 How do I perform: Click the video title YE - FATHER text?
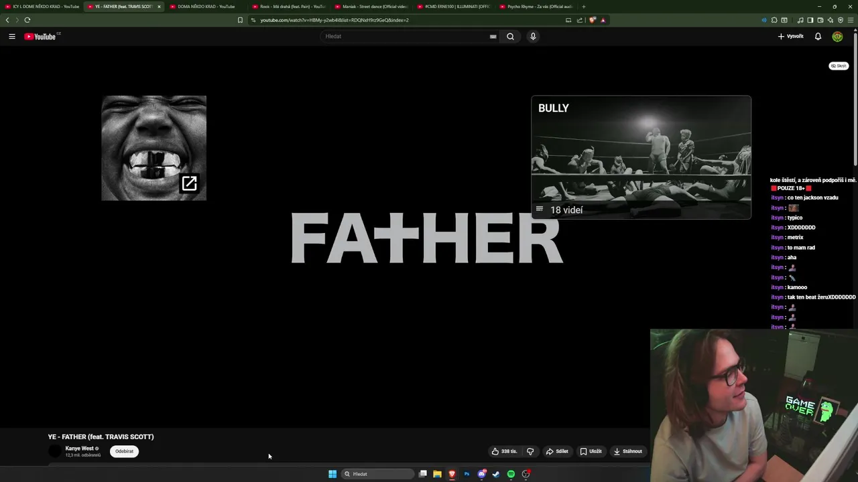(x=101, y=436)
